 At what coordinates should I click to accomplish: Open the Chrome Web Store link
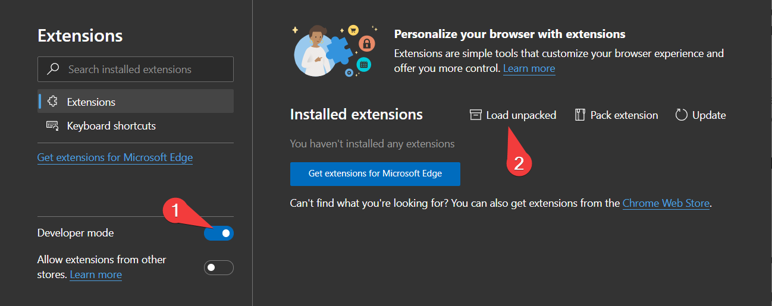(666, 203)
